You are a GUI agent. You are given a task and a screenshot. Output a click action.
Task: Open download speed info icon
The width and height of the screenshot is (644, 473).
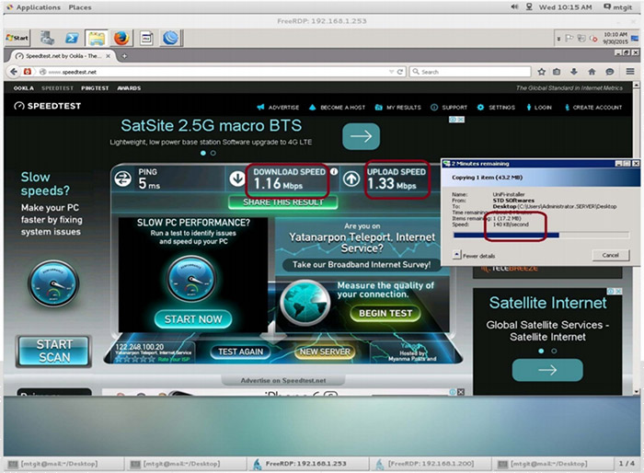coord(334,171)
